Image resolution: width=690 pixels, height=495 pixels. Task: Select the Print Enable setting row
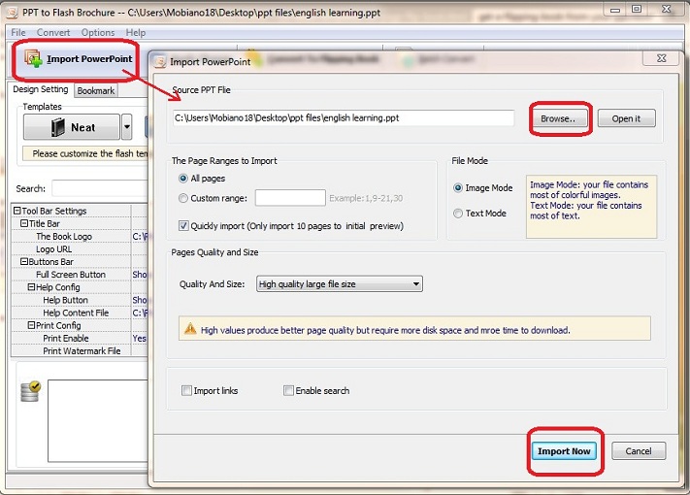pyautogui.click(x=80, y=339)
